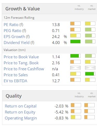The image size is (97, 127).
Task: Select the Return on Equity link
Action: (20, 112)
